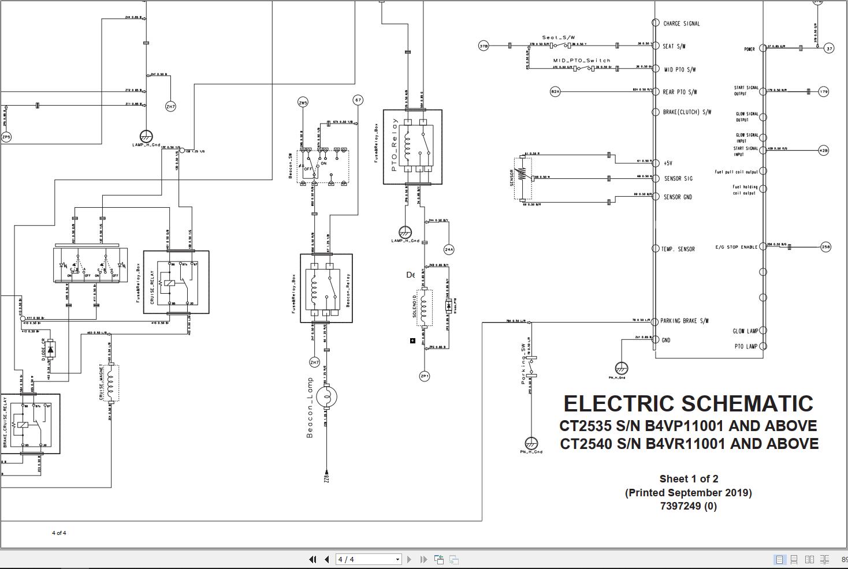This screenshot has height=569, width=848.
Task: Switch to two-page facing layout
Action: [x=809, y=559]
